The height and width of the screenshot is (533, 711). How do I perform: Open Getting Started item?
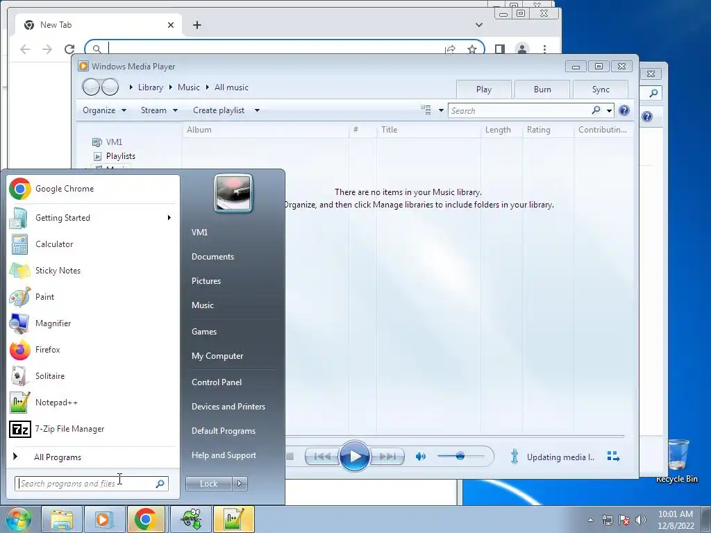coord(92,218)
